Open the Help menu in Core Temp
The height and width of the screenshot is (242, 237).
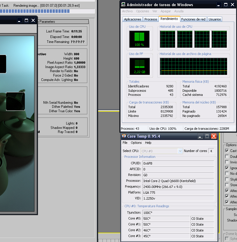click(148, 143)
